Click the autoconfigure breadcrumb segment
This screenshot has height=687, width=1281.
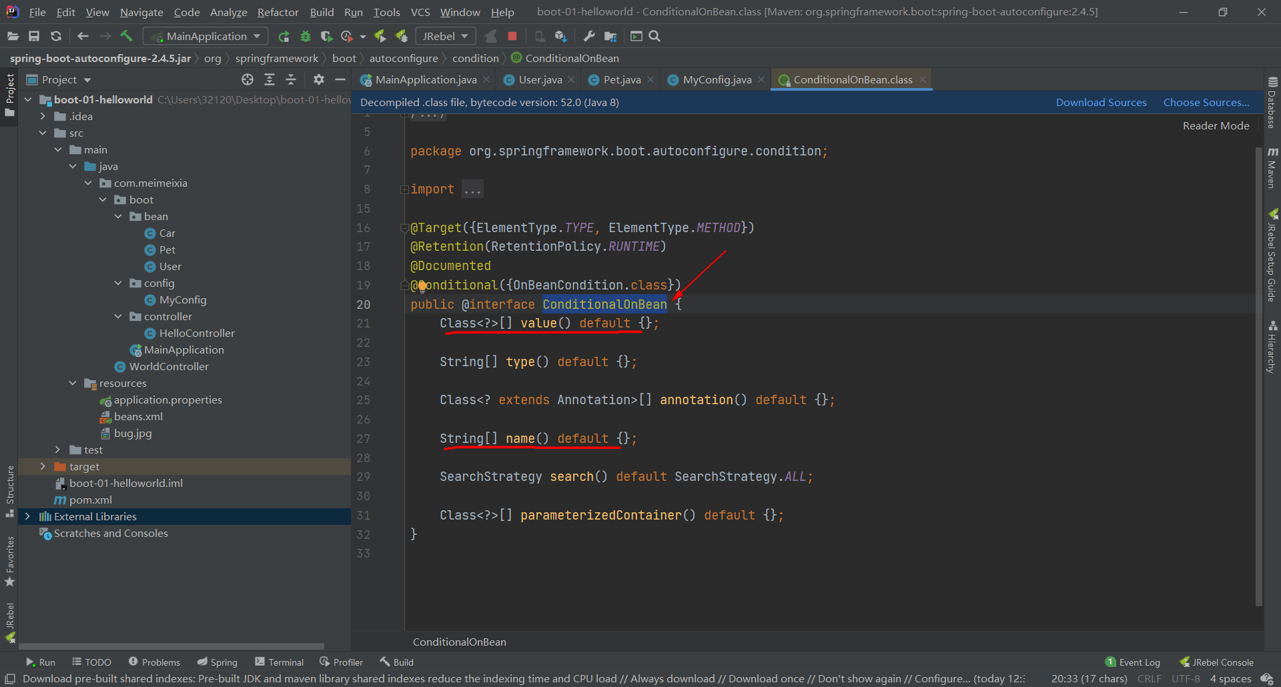404,58
